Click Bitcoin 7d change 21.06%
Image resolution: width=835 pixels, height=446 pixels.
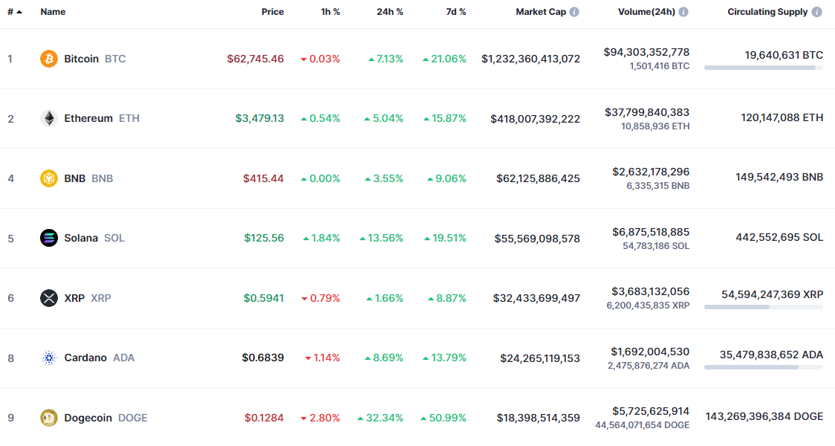pos(444,59)
